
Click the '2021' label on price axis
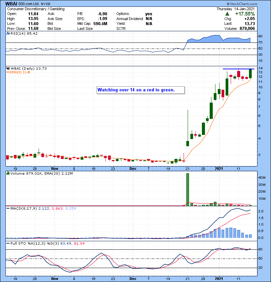(x=219, y=169)
